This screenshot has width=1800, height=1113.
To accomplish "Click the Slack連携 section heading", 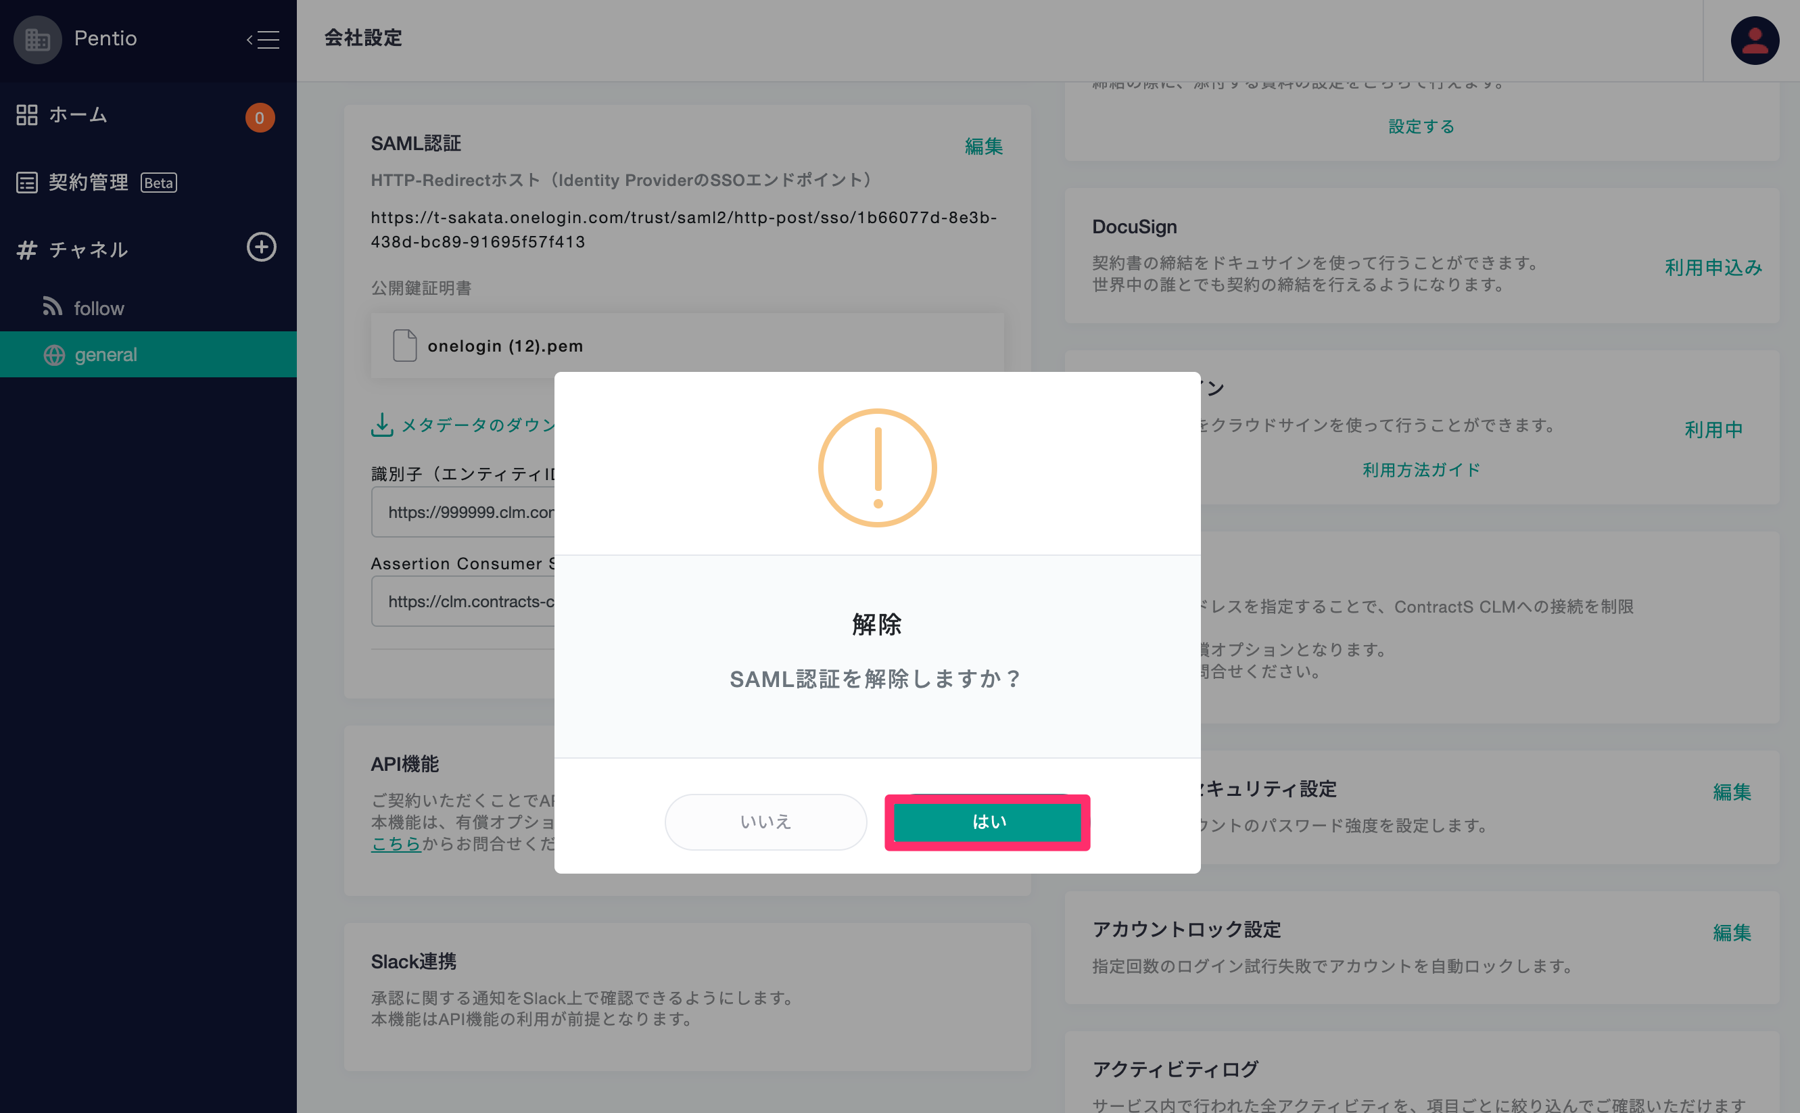I will pyautogui.click(x=414, y=962).
